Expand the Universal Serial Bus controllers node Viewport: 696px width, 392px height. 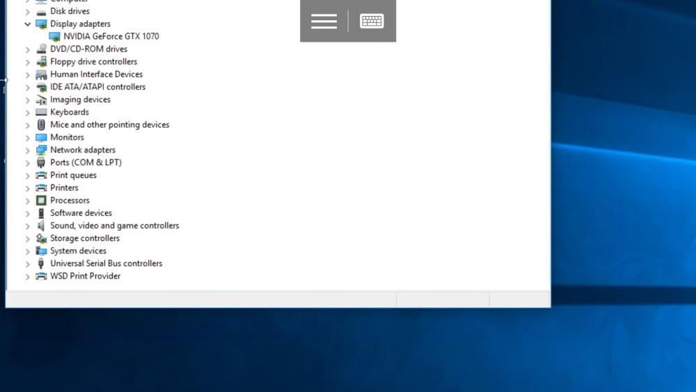(x=28, y=264)
